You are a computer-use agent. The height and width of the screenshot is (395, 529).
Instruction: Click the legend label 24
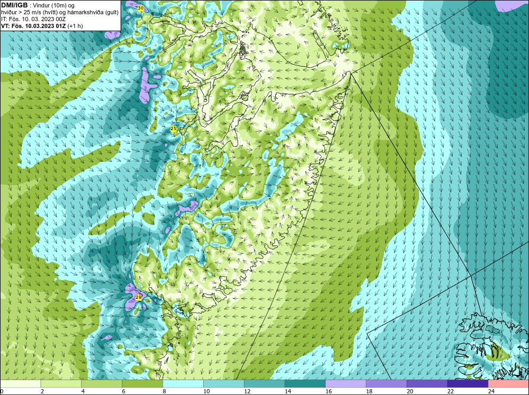[491, 391]
